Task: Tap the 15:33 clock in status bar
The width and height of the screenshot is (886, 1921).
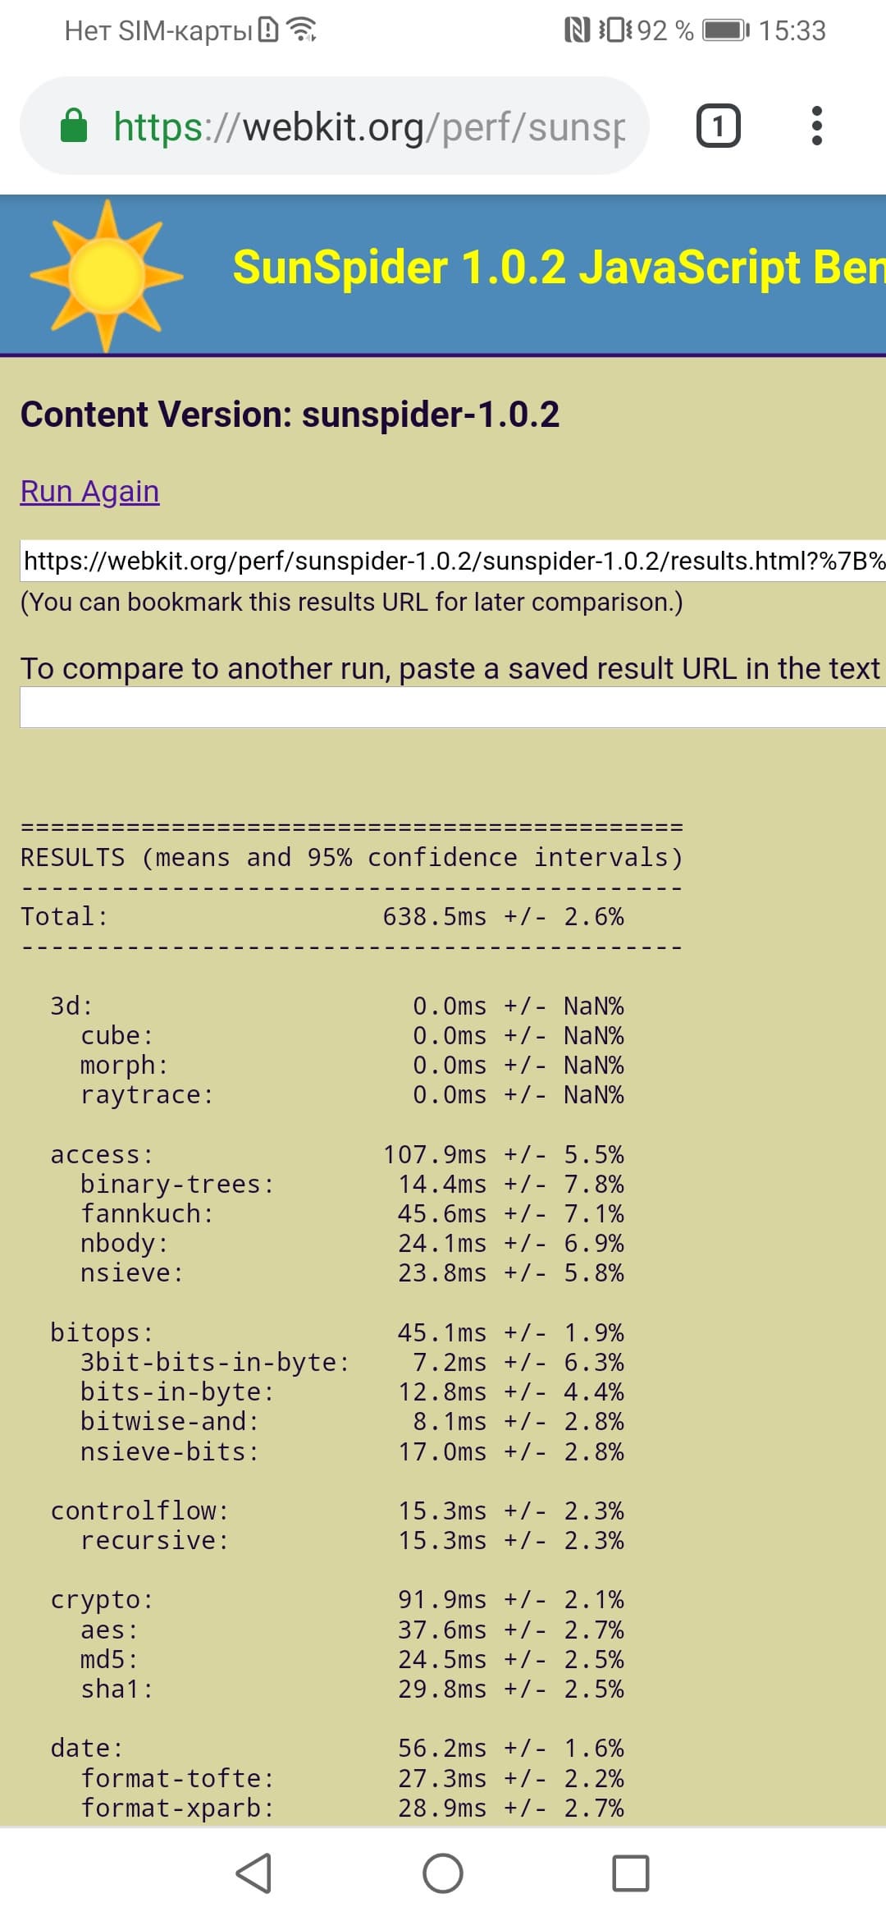Action: [x=792, y=30]
